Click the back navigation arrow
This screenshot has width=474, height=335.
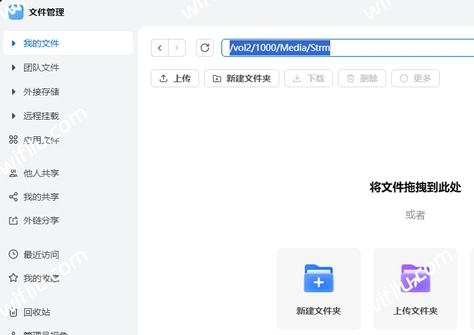pyautogui.click(x=160, y=48)
